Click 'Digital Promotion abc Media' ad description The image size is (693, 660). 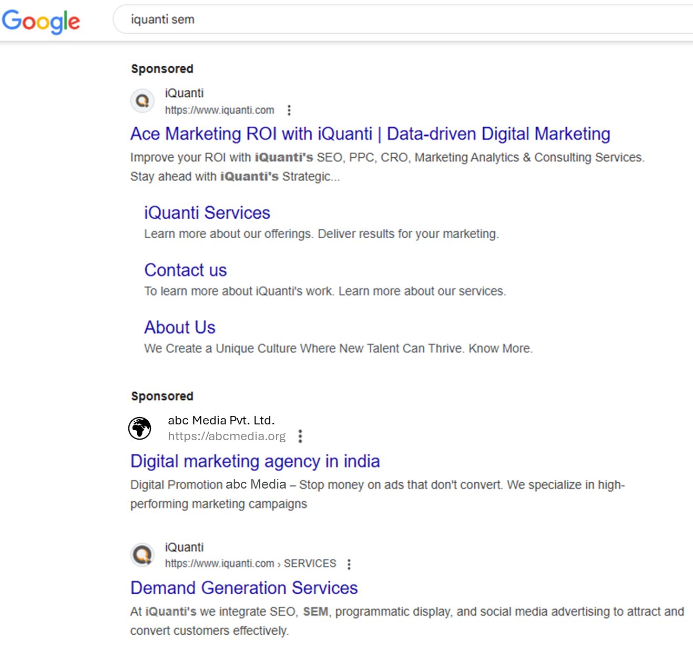click(378, 494)
